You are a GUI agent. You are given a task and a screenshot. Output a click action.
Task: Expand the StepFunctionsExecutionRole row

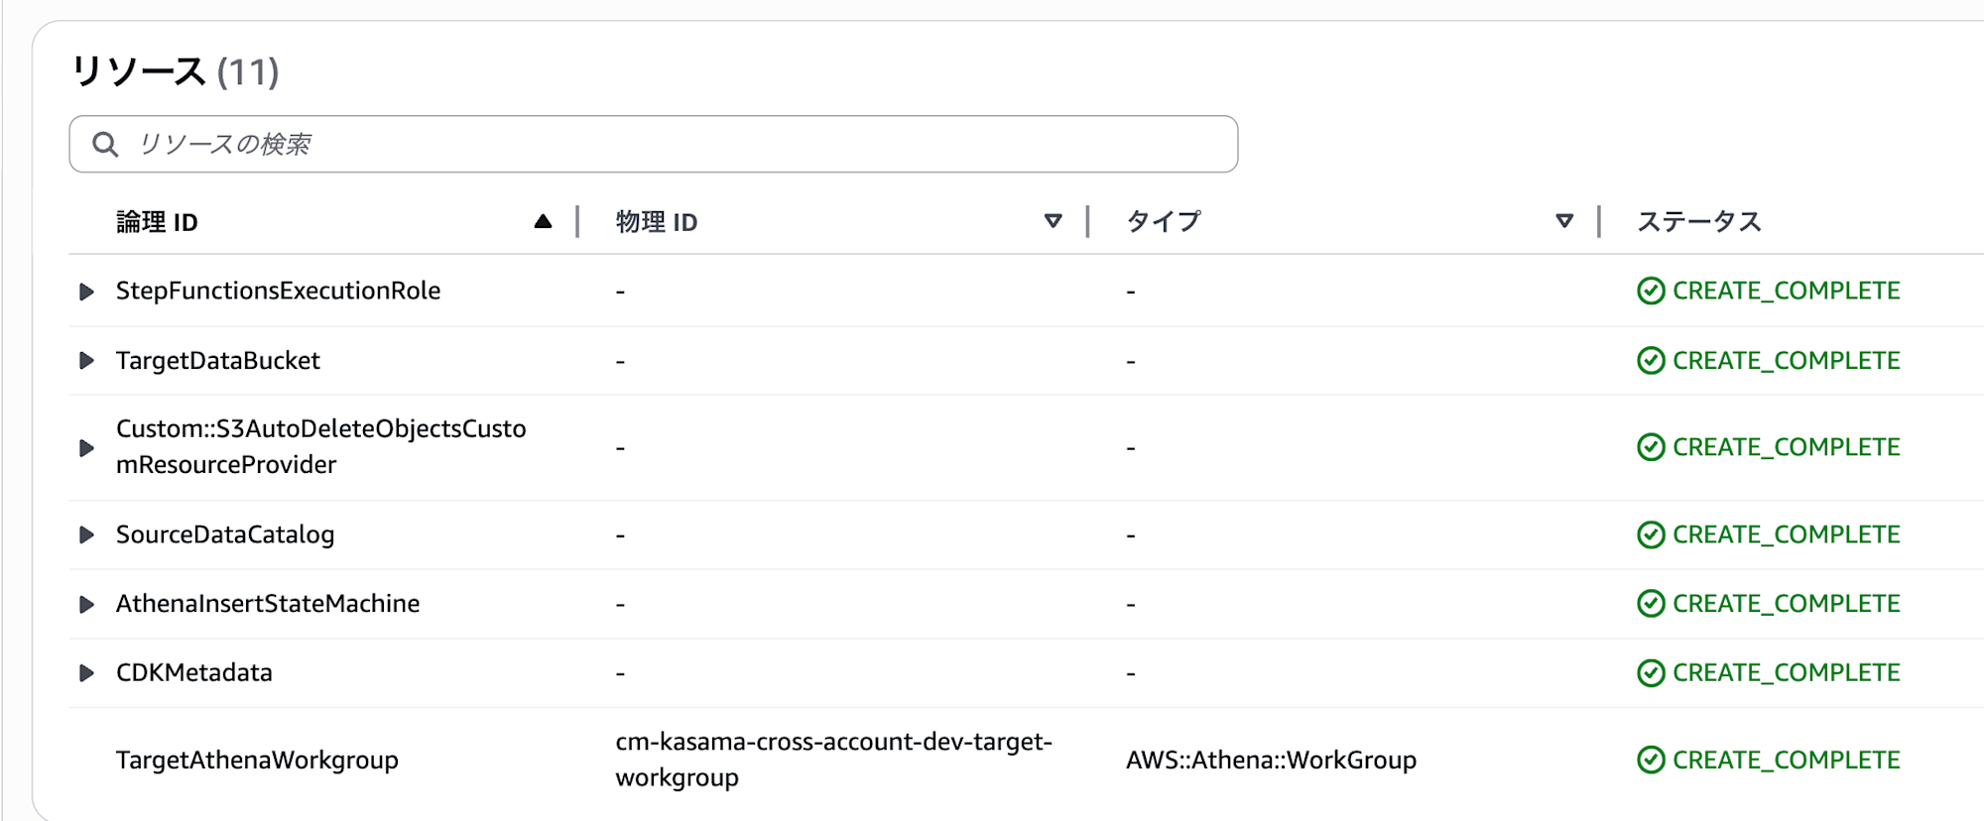click(x=87, y=292)
